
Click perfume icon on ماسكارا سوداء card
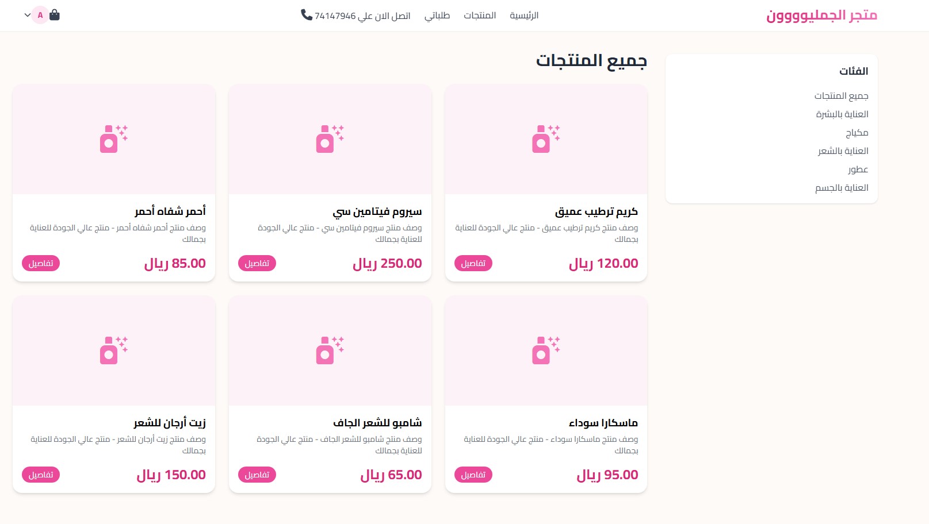point(546,350)
